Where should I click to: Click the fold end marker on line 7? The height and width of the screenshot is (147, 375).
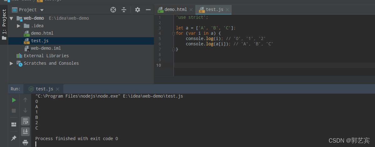pyautogui.click(x=174, y=49)
